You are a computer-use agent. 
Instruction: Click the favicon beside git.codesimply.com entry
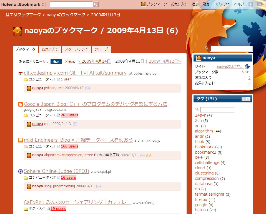pos(21,73)
